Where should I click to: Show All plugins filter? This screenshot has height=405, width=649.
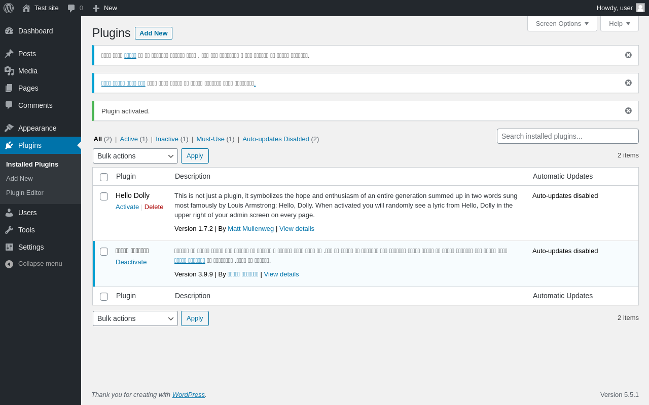click(98, 139)
